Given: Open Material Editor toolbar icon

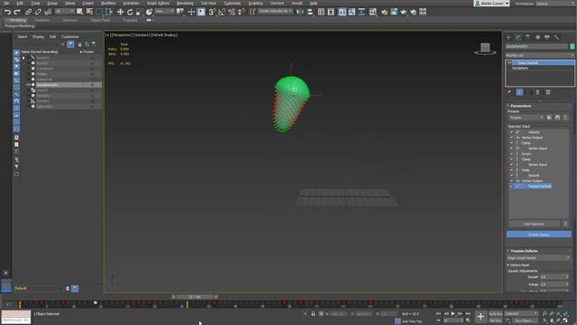Looking at the screenshot, I should 372,12.
